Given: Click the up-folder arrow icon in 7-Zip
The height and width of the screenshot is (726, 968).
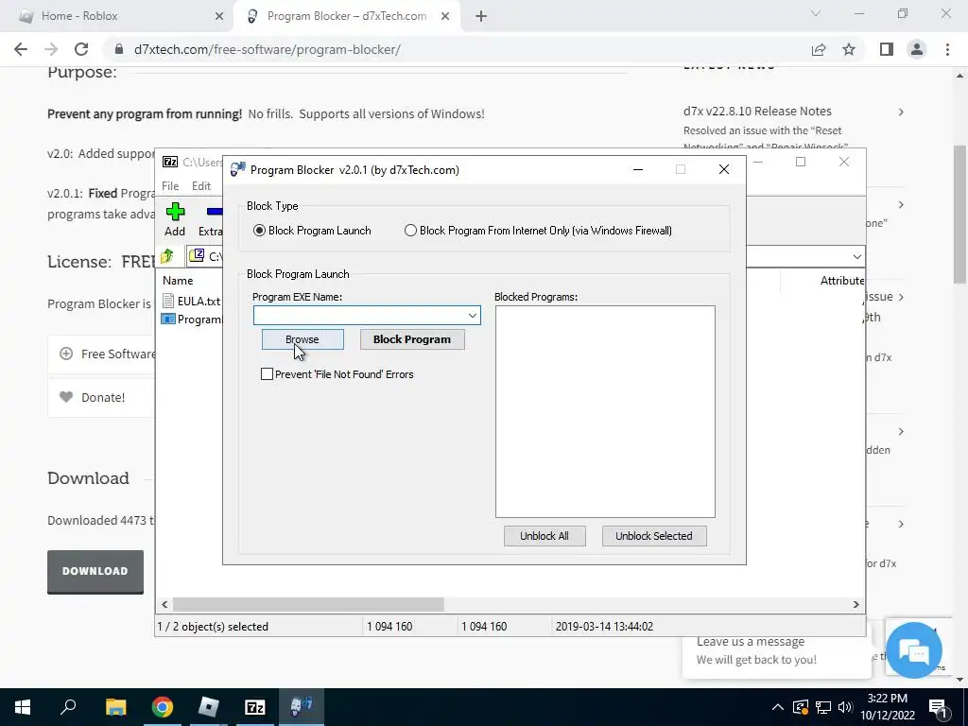Looking at the screenshot, I should pos(167,255).
